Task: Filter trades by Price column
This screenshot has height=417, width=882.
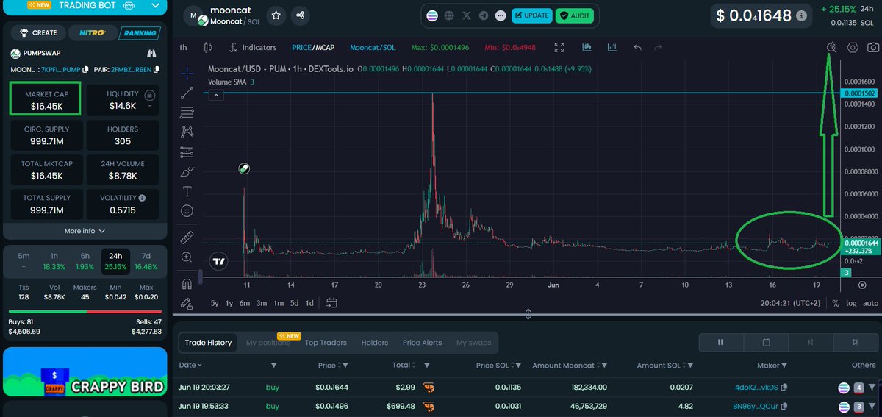Action: [345, 365]
